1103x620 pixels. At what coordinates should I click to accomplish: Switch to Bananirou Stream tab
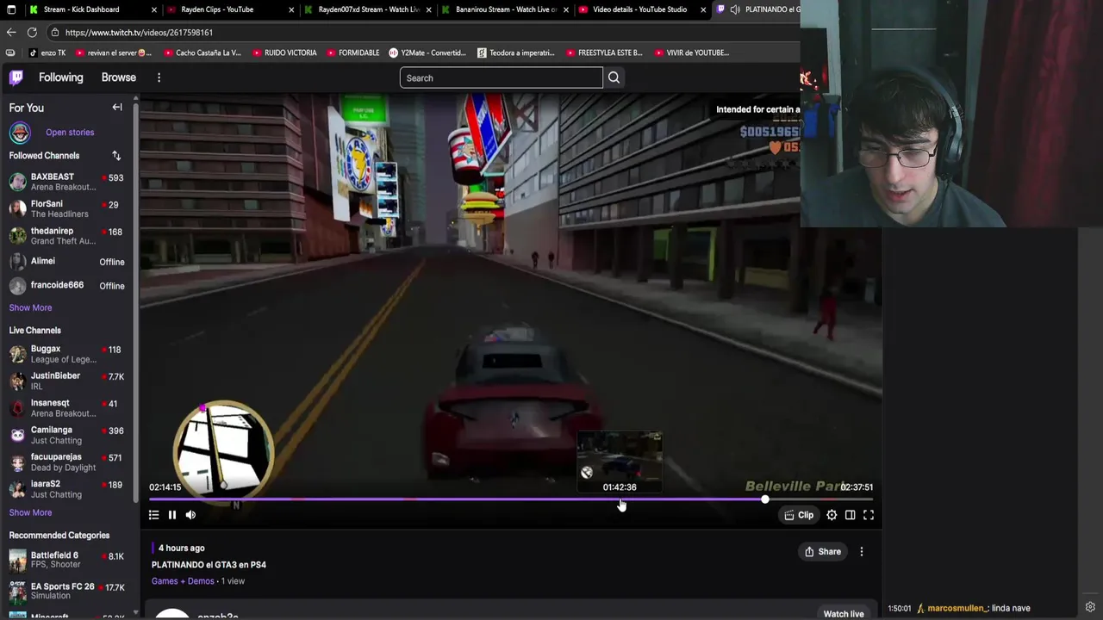tap(506, 9)
